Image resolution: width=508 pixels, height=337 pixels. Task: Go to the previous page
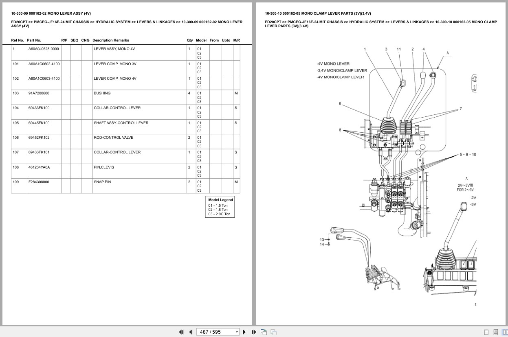pos(190,332)
